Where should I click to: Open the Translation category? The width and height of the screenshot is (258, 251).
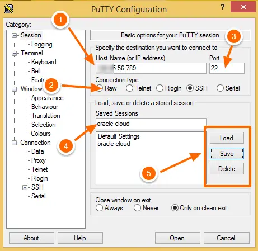(x=46, y=116)
